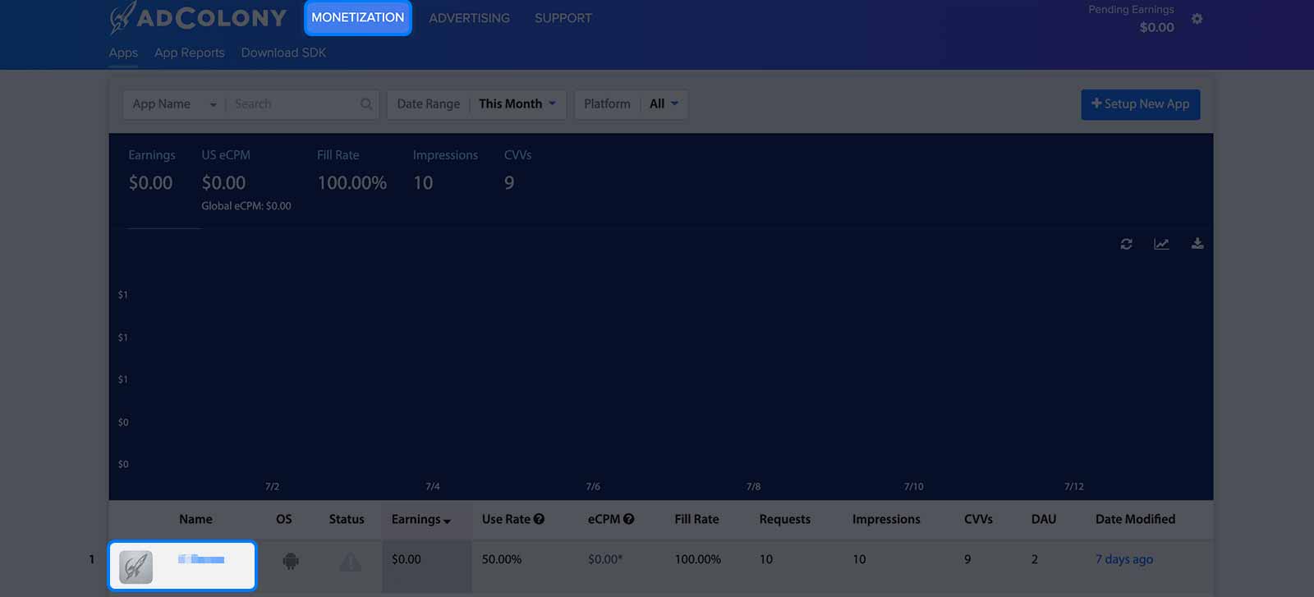The height and width of the screenshot is (597, 1314).
Task: Click the Global eCPM: $0.00 text
Action: pyautogui.click(x=246, y=206)
